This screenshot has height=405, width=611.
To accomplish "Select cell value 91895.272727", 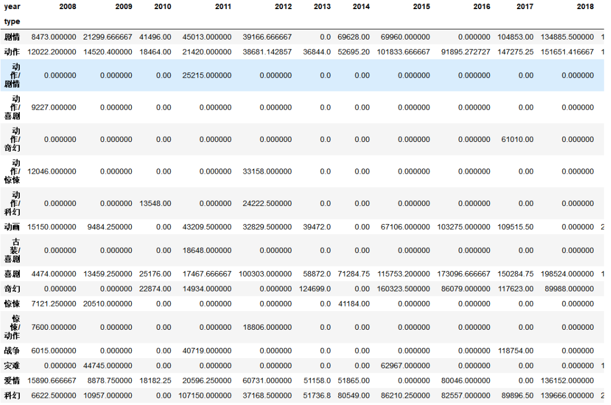I will coord(466,52).
